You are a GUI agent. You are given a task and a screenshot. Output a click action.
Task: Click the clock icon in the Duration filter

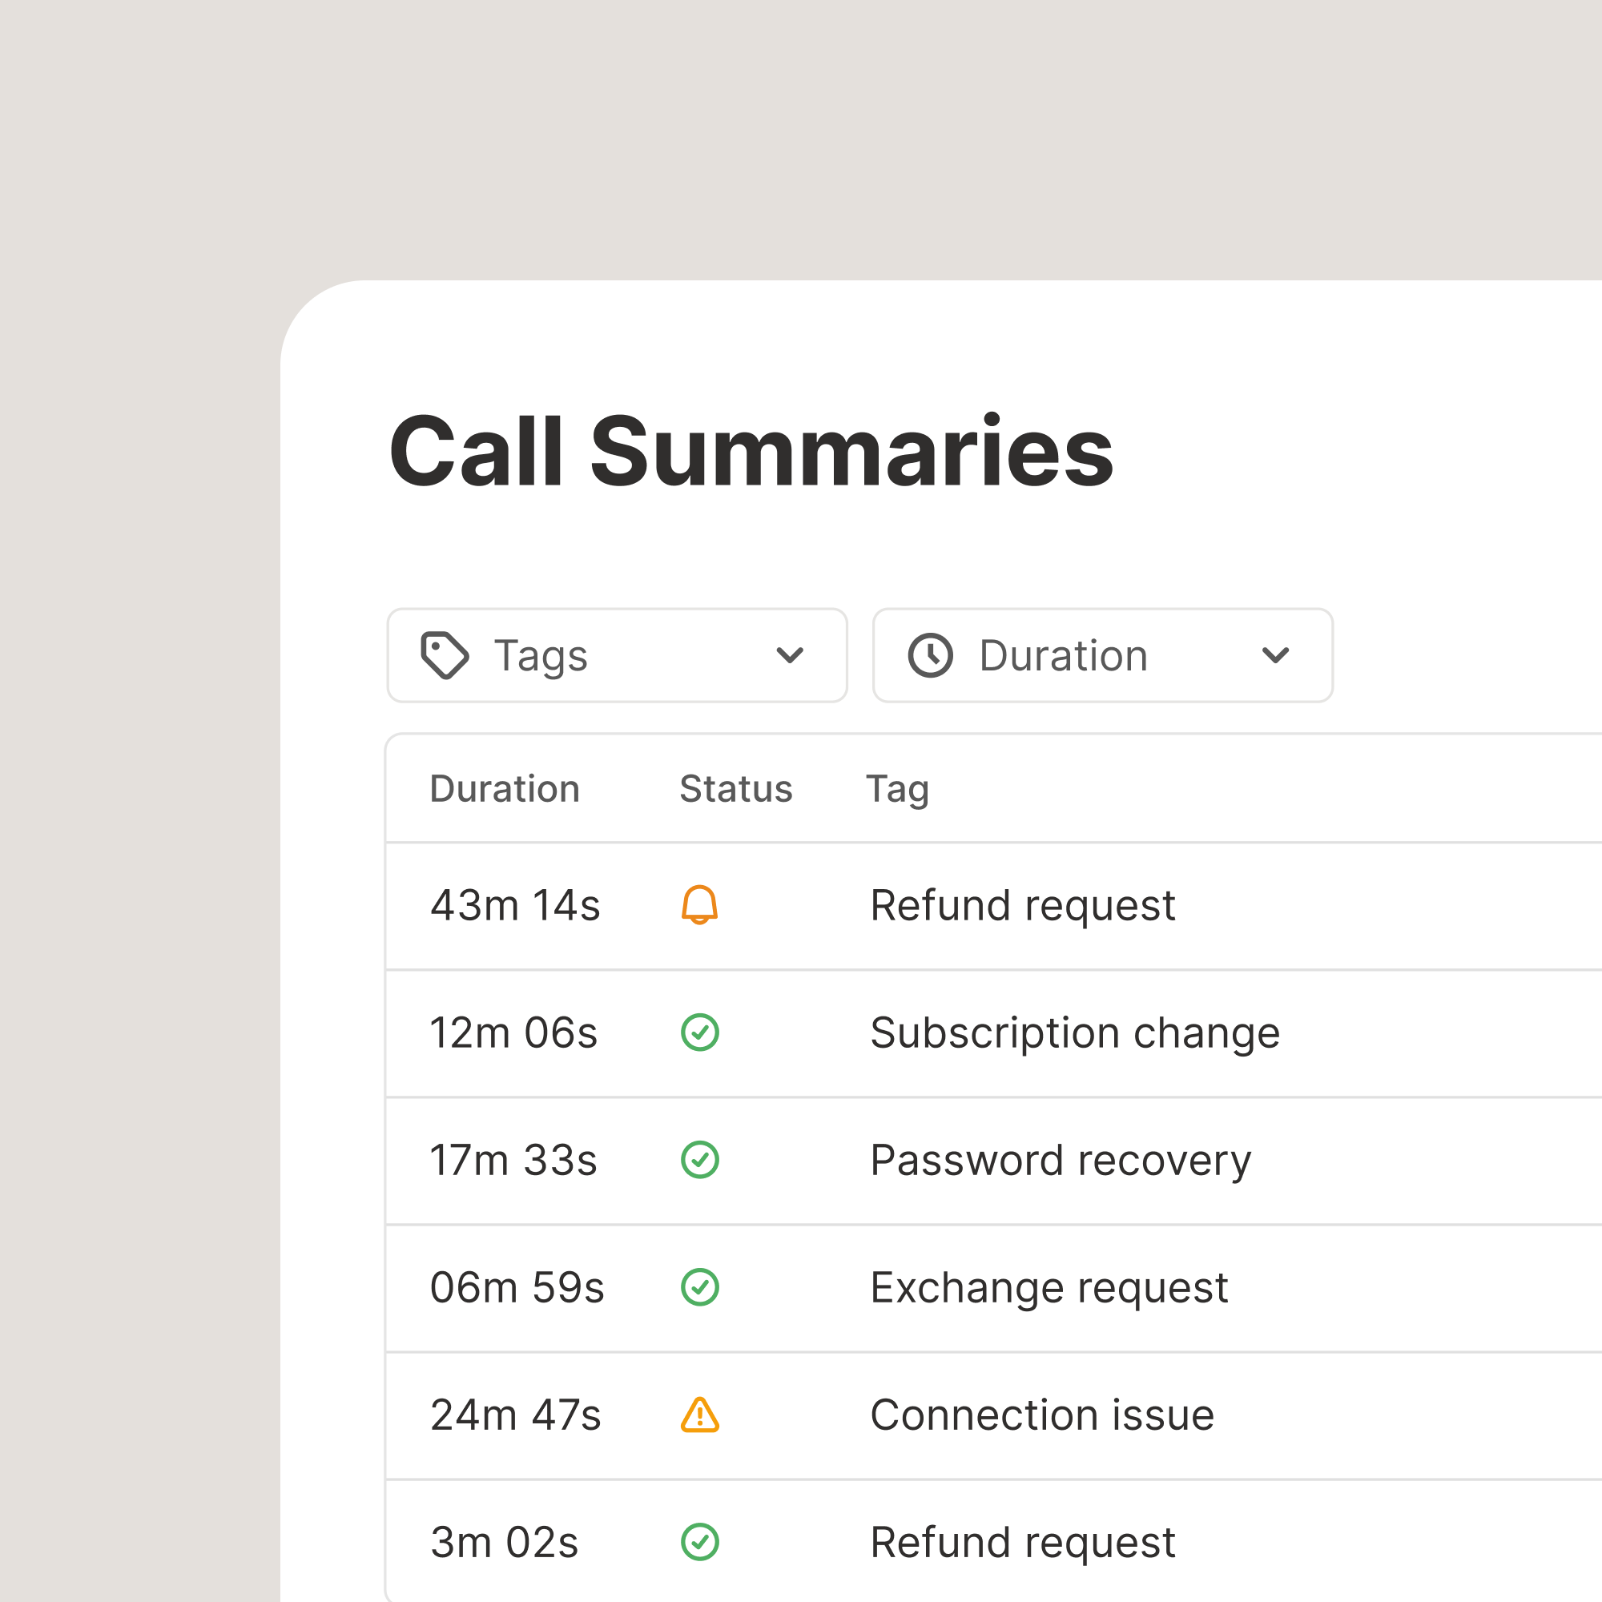tap(928, 654)
